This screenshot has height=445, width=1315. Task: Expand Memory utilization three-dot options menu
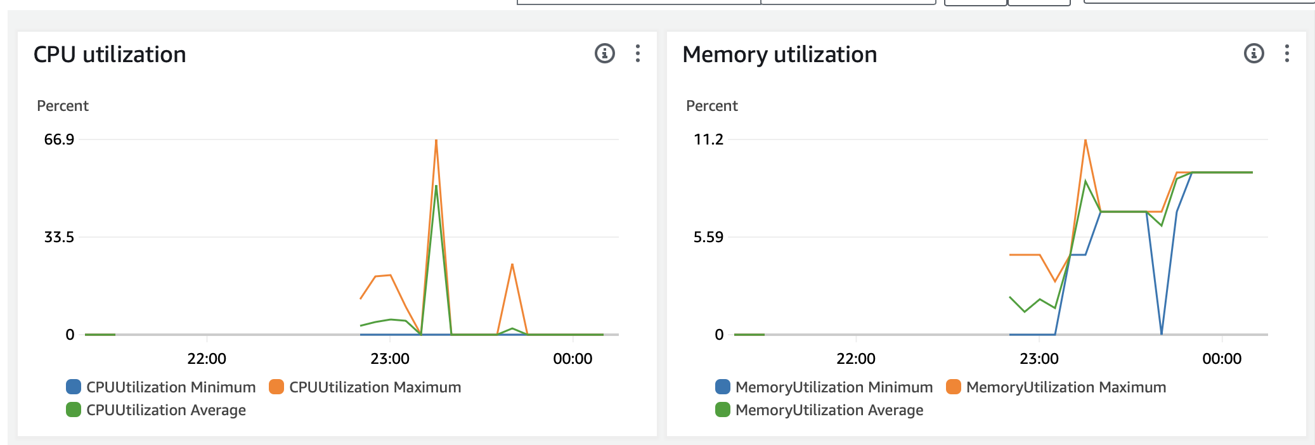point(1286,53)
